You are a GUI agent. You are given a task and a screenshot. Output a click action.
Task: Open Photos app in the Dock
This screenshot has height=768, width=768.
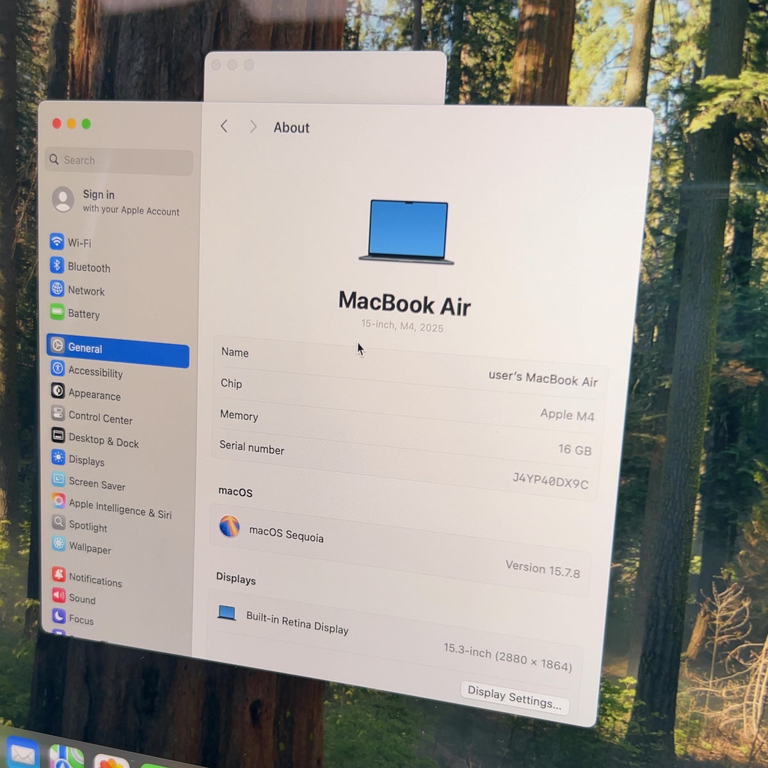pos(111,761)
